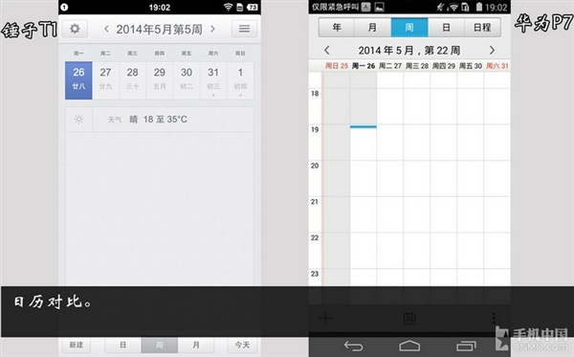Tap the Wi-Fi icon in Smartisan status bar
574x357 pixels.
(228, 7)
